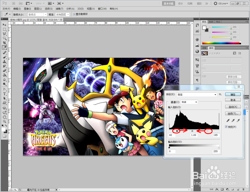Select the Crop tool
Image resolution: width=250 pixels, height=192 pixels.
(4, 43)
